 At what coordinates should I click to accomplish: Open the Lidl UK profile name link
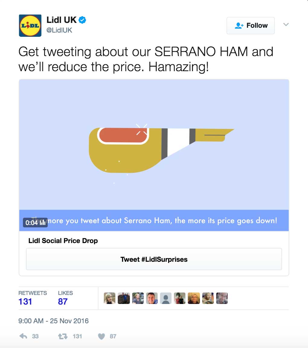62,20
